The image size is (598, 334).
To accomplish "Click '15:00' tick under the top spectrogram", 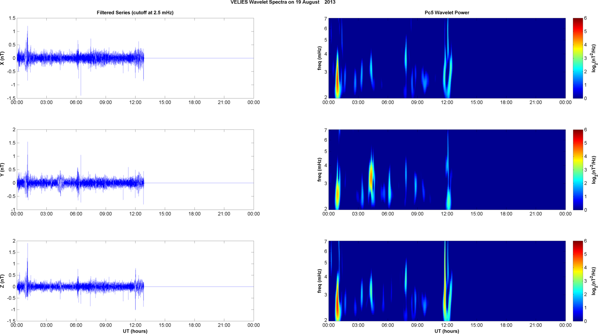I will point(477,102).
